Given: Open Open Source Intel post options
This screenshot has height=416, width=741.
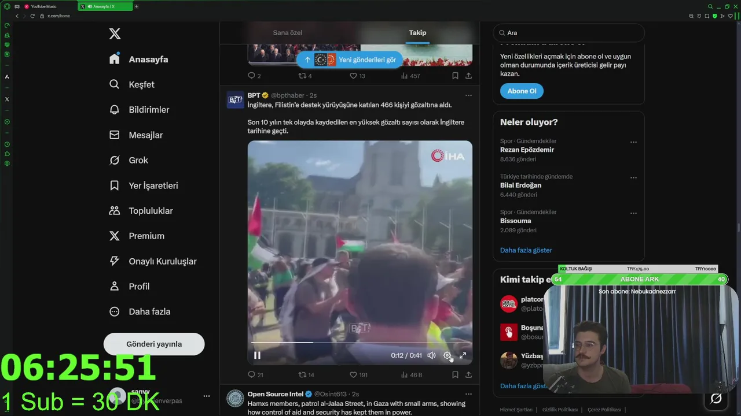Looking at the screenshot, I should 468,394.
